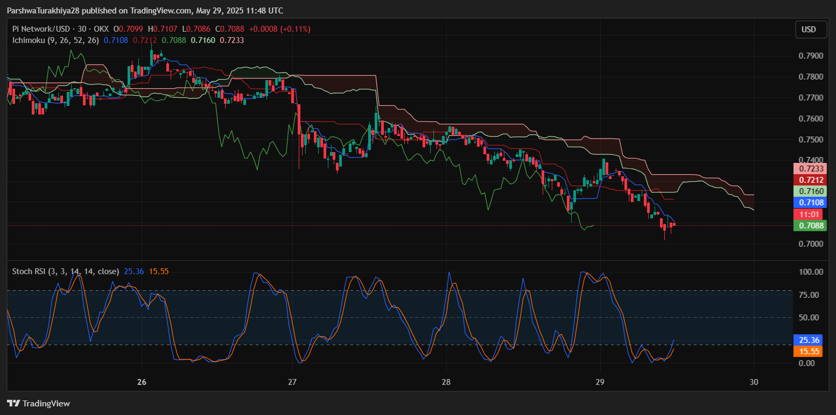Click the date label 27 on time axis
This screenshot has height=415, width=836.
293,382
